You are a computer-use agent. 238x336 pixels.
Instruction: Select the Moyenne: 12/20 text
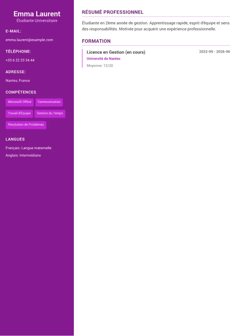tap(100, 66)
